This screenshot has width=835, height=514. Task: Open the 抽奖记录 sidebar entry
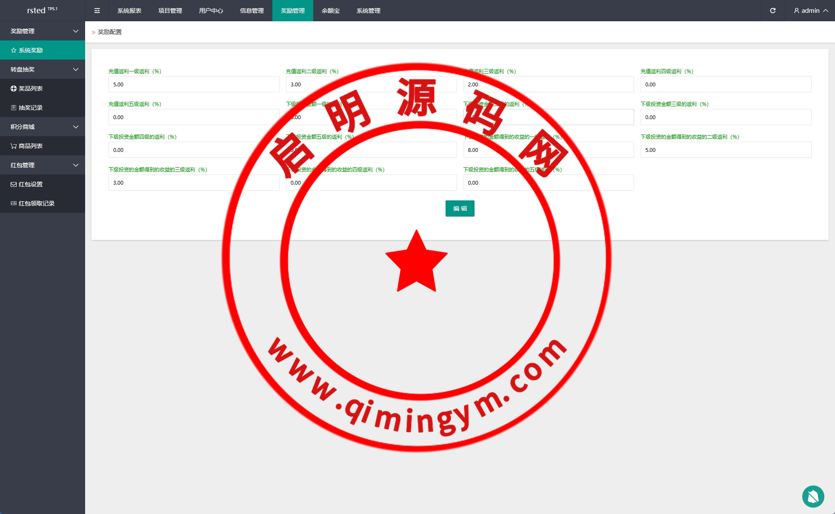pos(31,108)
